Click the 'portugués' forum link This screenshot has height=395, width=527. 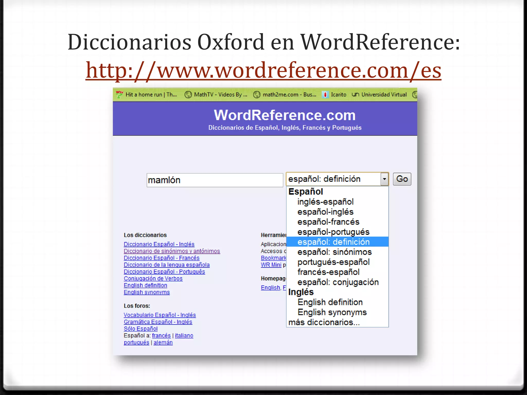[x=136, y=343]
